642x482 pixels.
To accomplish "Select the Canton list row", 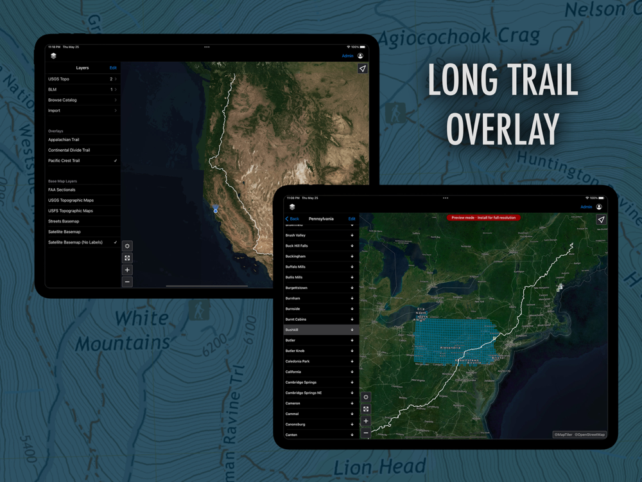I will pos(321,434).
